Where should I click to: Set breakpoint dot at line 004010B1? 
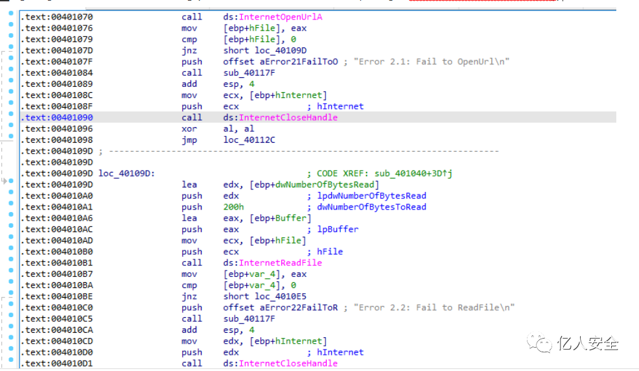point(11,259)
